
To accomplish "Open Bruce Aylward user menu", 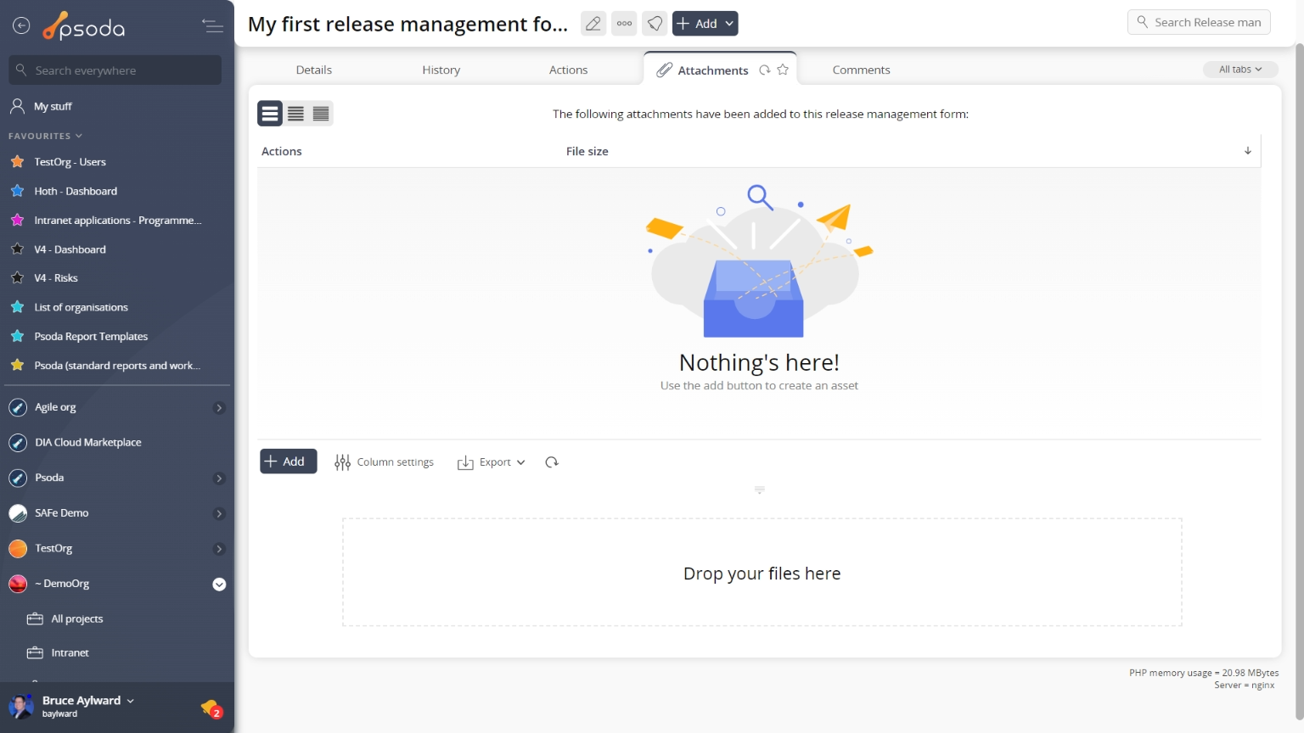I will (x=87, y=701).
